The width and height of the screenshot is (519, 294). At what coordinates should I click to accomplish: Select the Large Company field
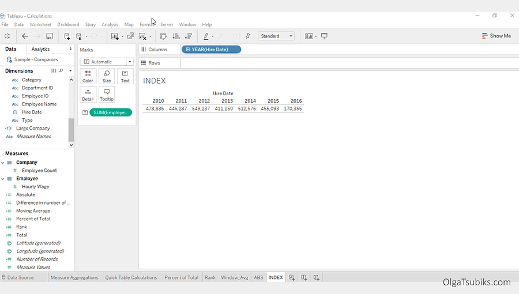[33, 129]
